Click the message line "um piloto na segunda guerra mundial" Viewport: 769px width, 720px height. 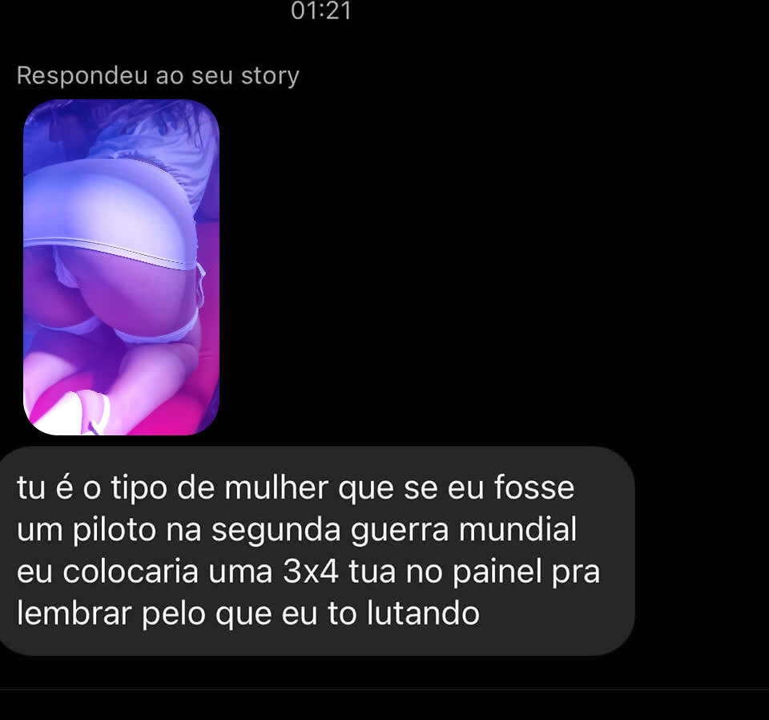click(296, 531)
